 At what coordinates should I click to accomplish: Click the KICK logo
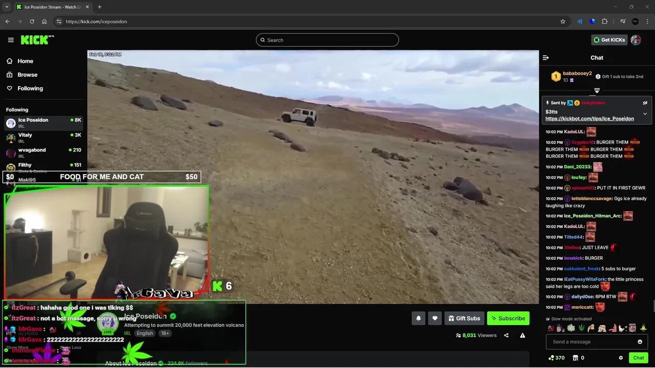[x=37, y=40]
